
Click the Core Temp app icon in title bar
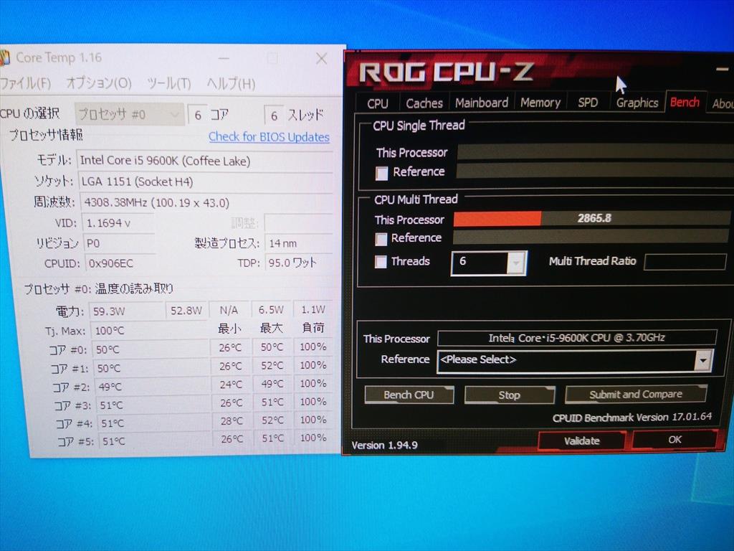point(4,57)
